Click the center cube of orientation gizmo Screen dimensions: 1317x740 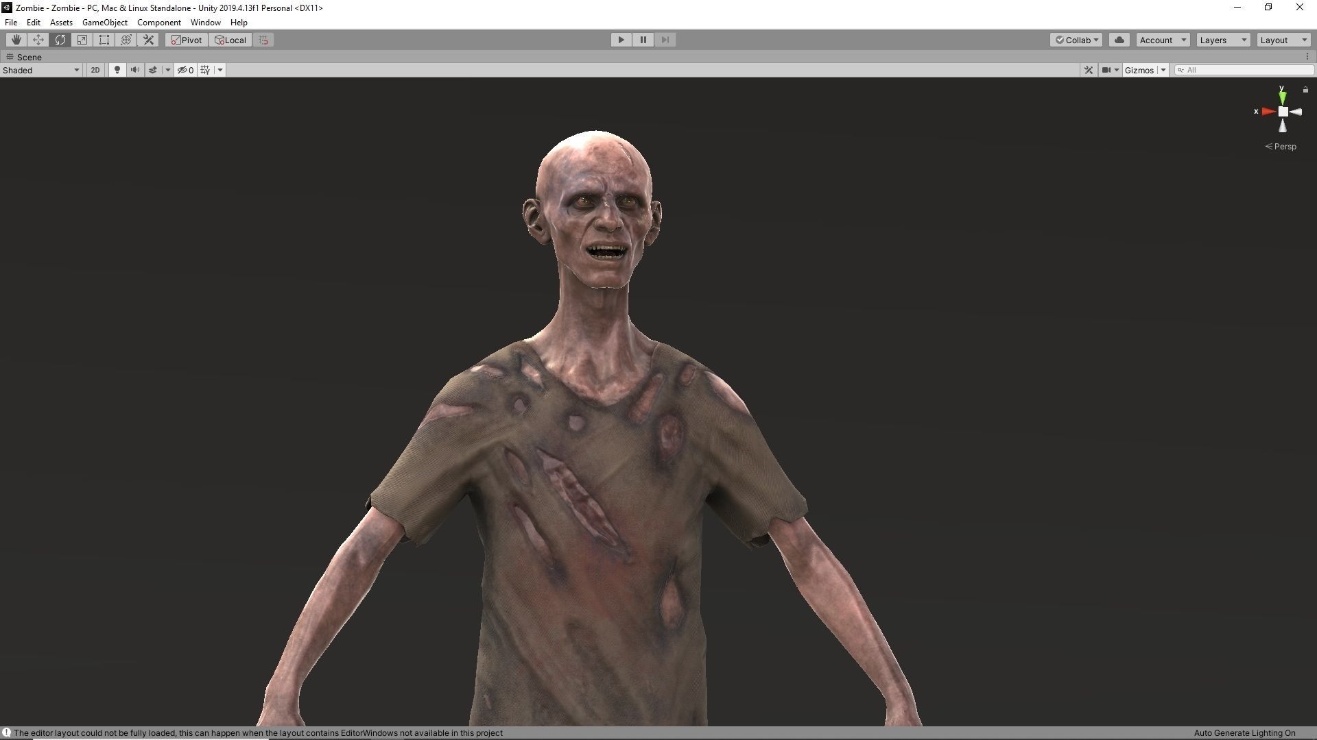[1283, 112]
